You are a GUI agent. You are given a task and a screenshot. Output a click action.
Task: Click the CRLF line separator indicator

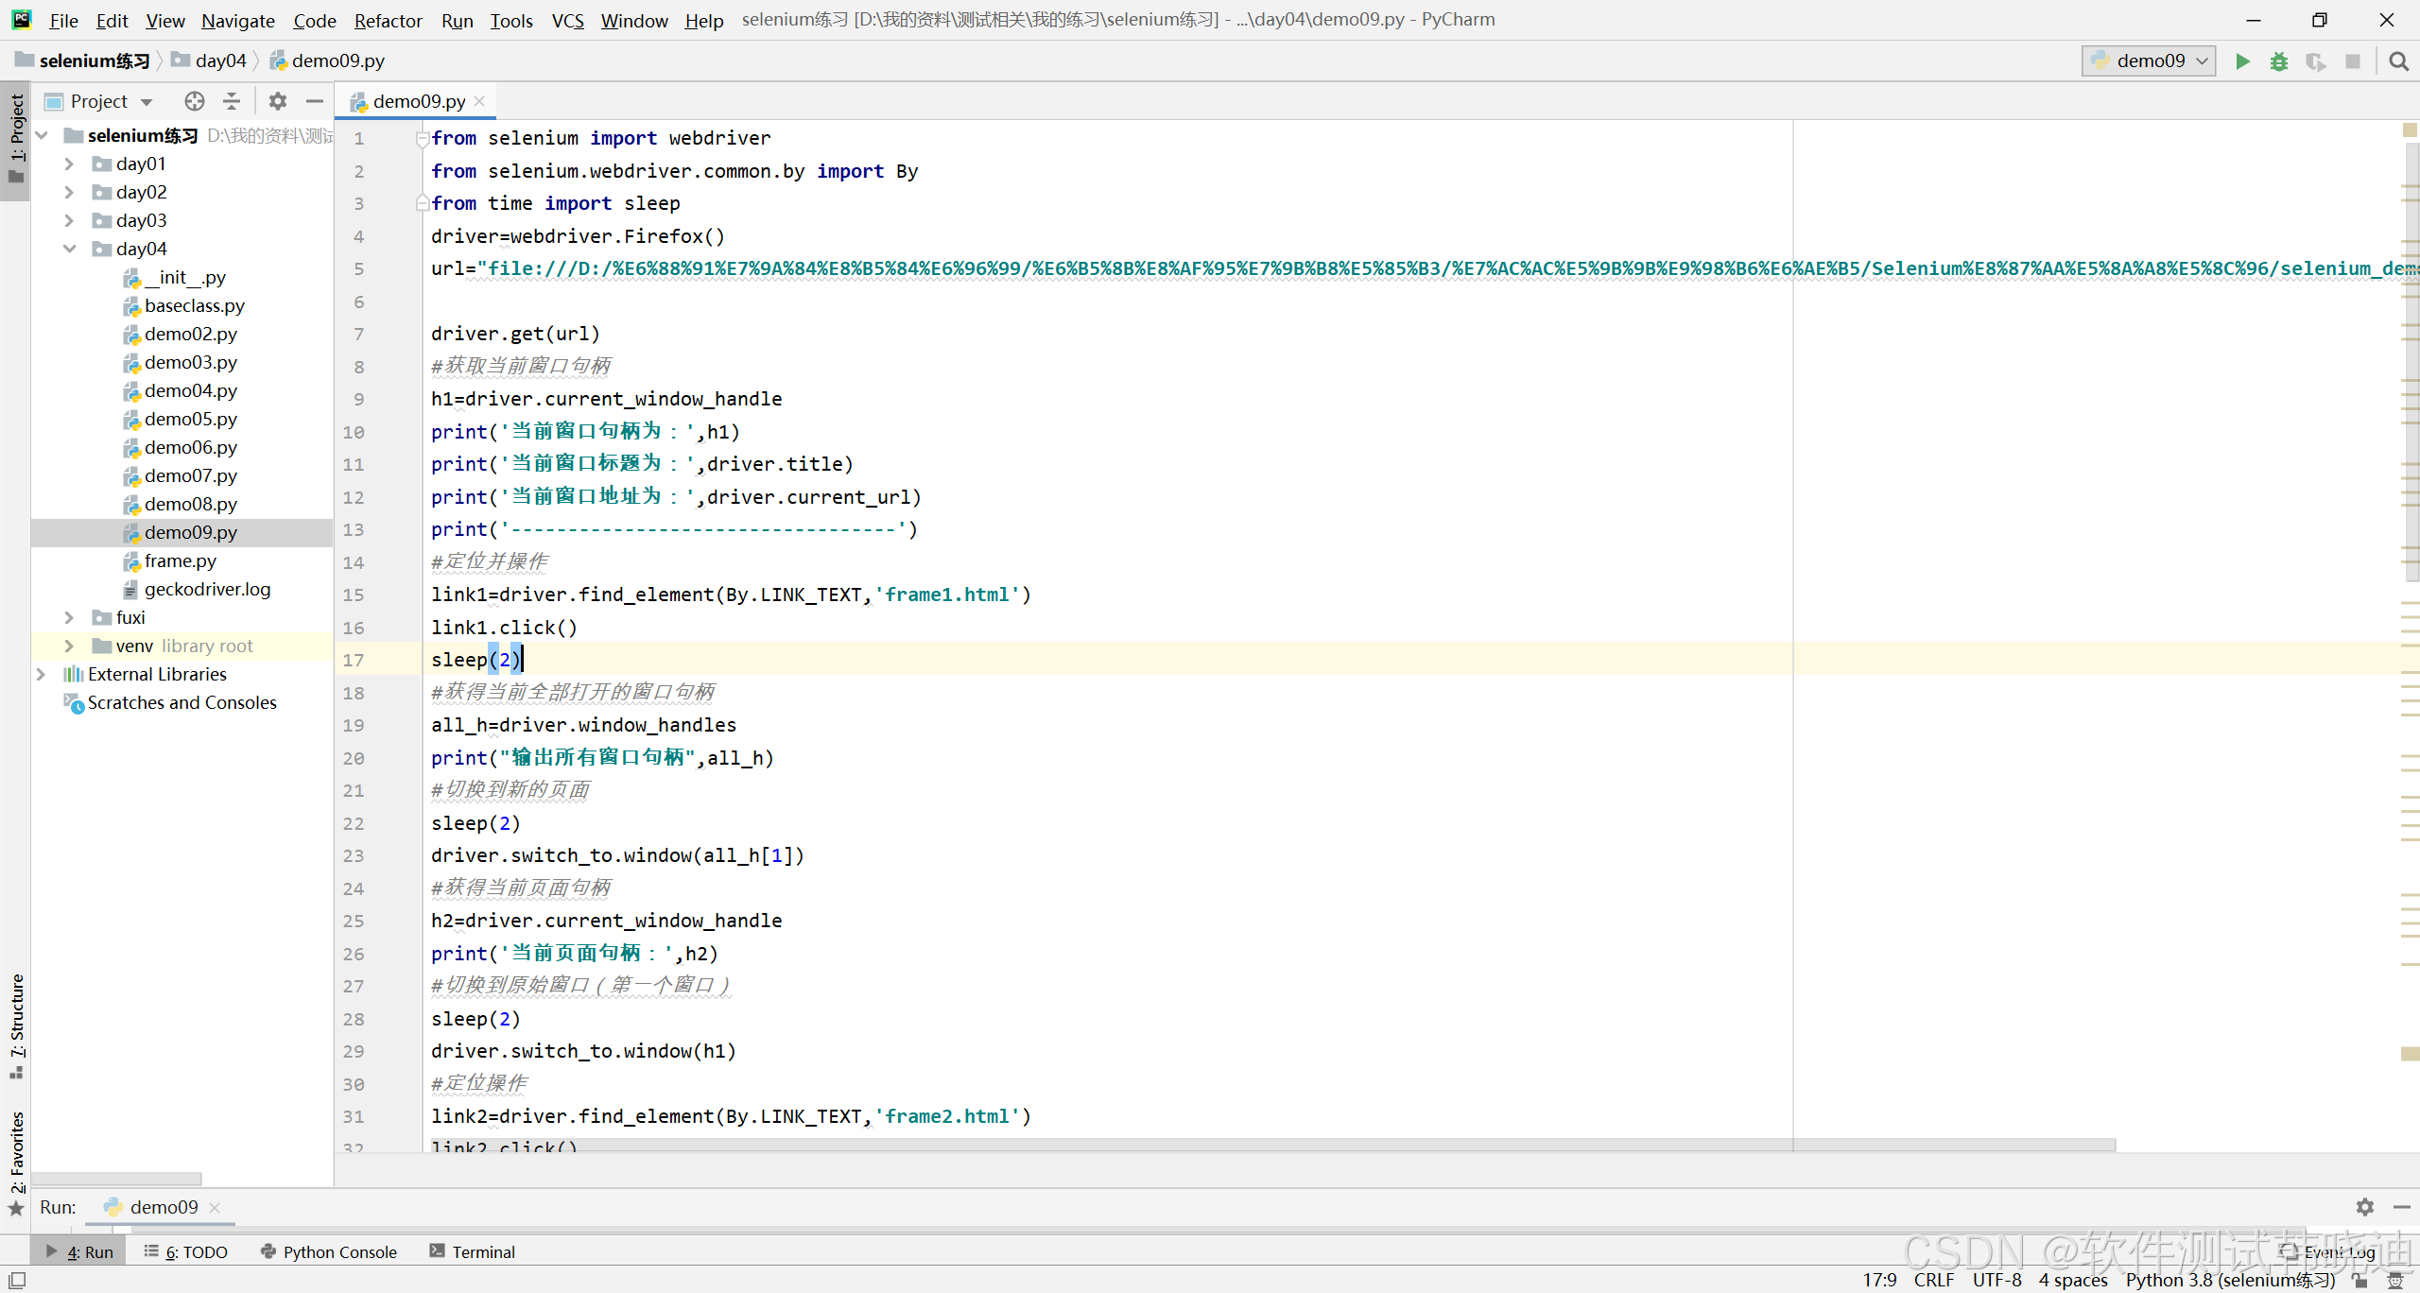click(1933, 1280)
